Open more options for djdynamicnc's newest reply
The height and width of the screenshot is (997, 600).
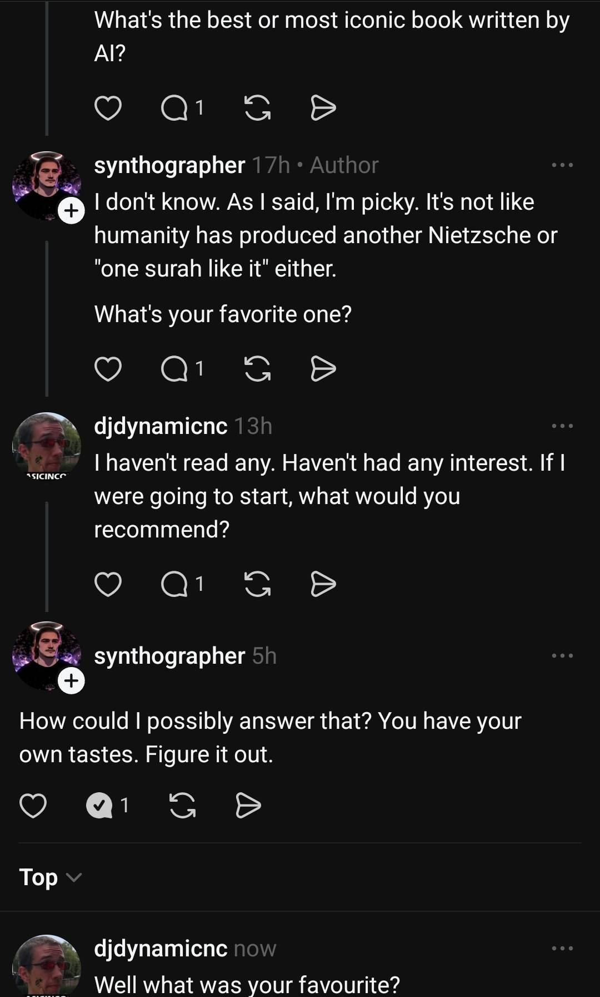pyautogui.click(x=562, y=948)
